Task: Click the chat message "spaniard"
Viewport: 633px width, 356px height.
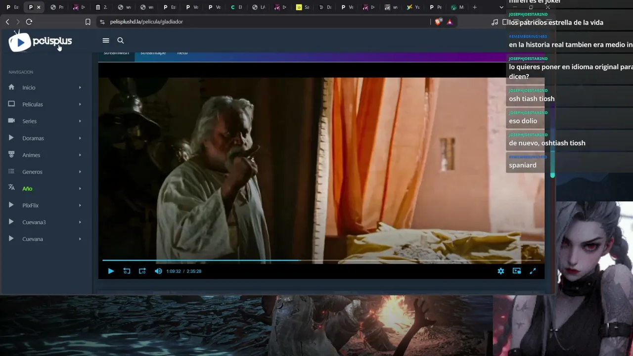Action: tap(523, 165)
